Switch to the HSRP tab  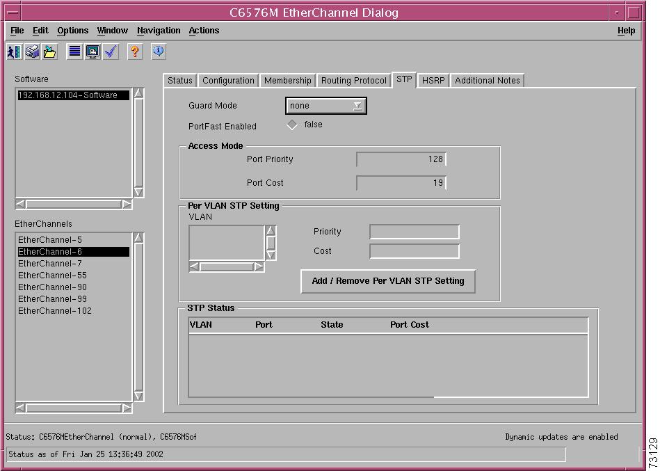[x=433, y=81]
